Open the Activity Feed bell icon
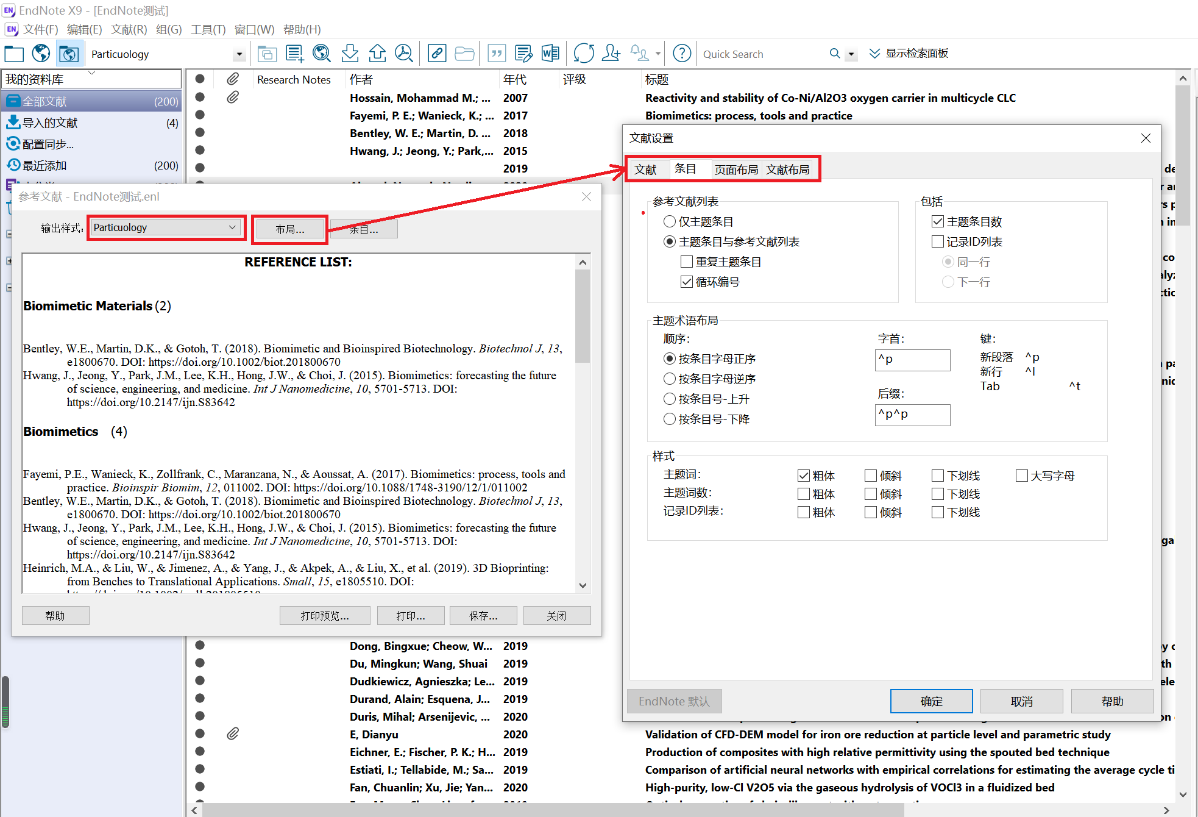The height and width of the screenshot is (817, 1198). [639, 54]
